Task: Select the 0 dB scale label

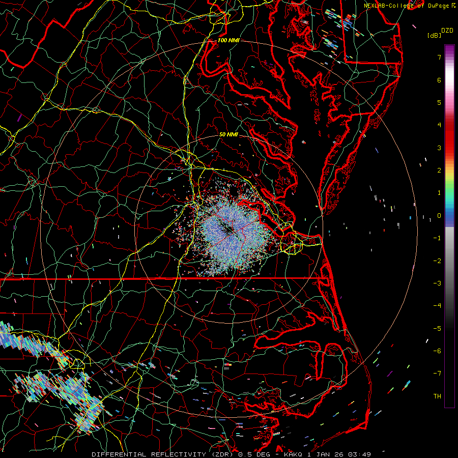Action: click(439, 216)
